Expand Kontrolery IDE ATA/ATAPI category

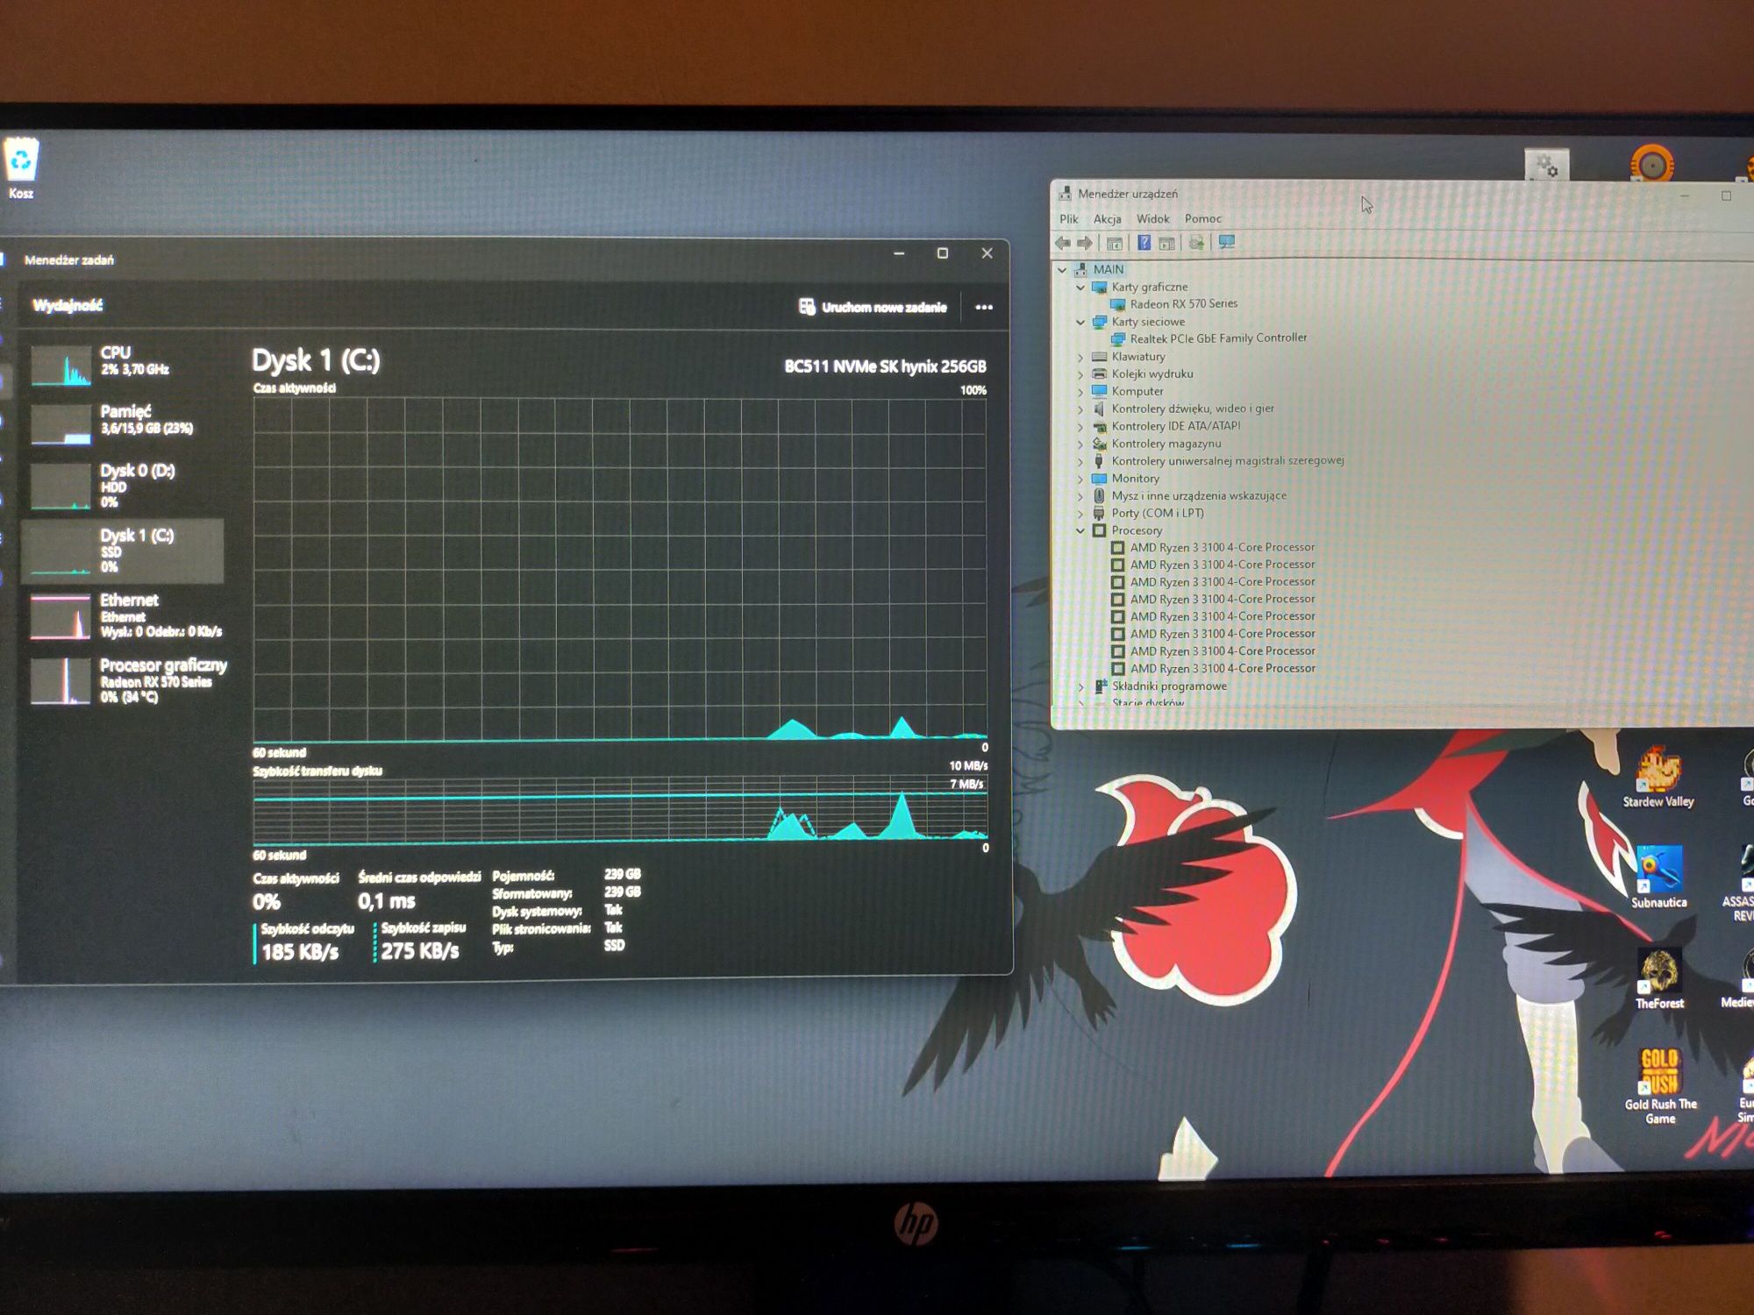1080,427
